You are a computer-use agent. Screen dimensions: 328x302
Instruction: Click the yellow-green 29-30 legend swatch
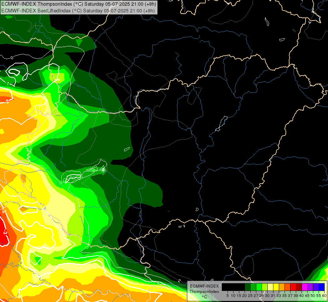pos(265,287)
